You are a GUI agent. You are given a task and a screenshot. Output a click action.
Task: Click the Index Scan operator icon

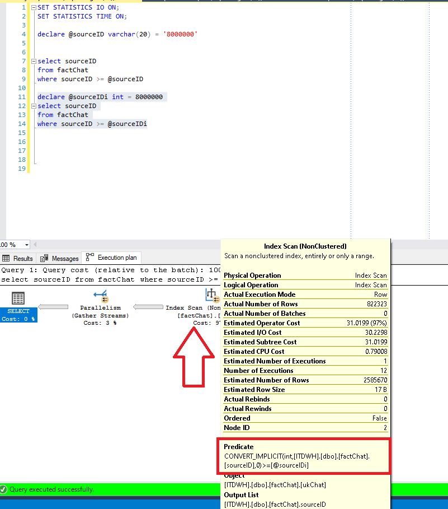coord(211,295)
